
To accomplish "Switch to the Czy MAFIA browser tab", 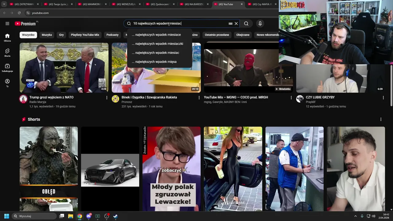I will (262, 4).
